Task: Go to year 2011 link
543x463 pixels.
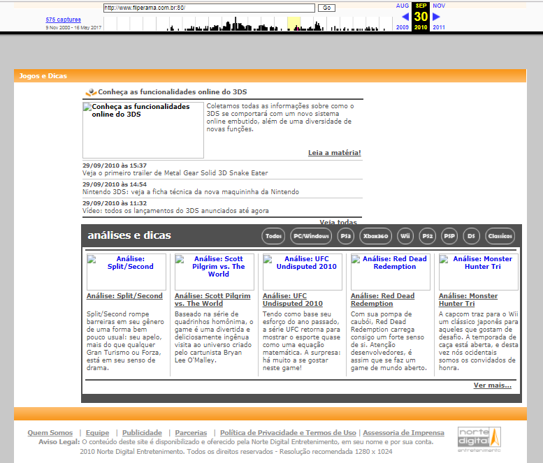Action: [x=439, y=27]
